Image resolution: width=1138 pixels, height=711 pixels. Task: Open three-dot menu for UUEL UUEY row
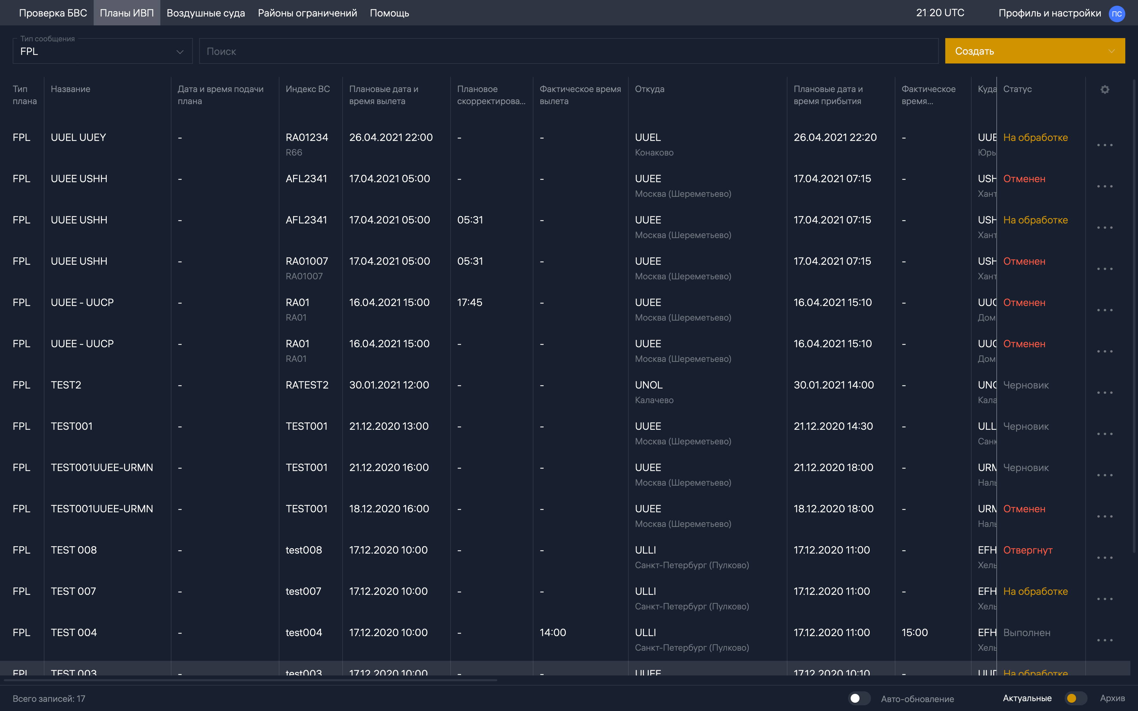coord(1105,145)
